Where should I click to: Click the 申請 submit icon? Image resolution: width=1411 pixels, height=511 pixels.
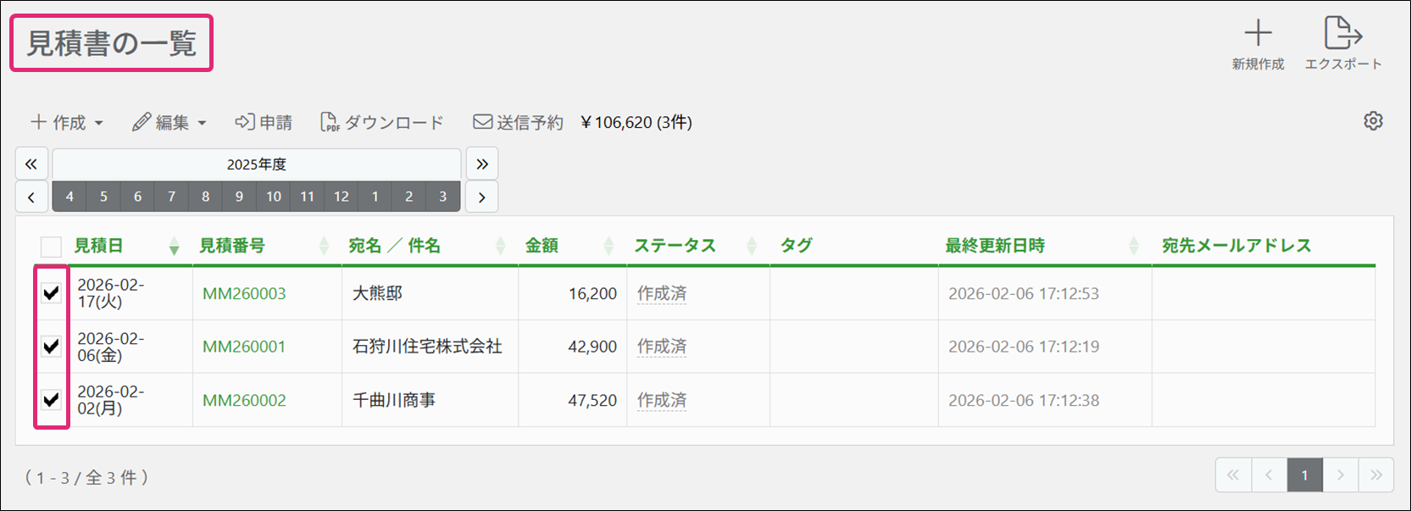click(244, 122)
